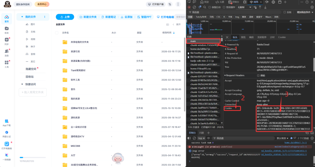
Task: Open the 元素 DevTools tab
Action: (220, 2)
